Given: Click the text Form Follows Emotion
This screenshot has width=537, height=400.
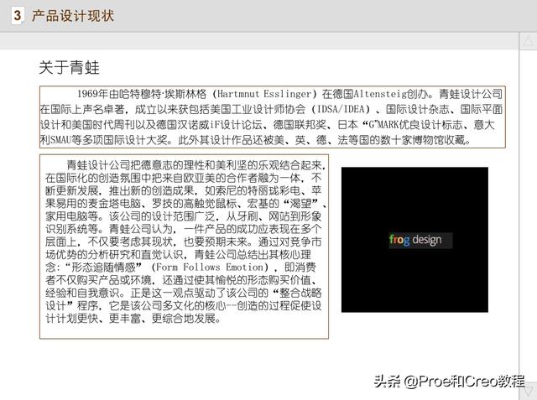Looking at the screenshot, I should point(212,267).
